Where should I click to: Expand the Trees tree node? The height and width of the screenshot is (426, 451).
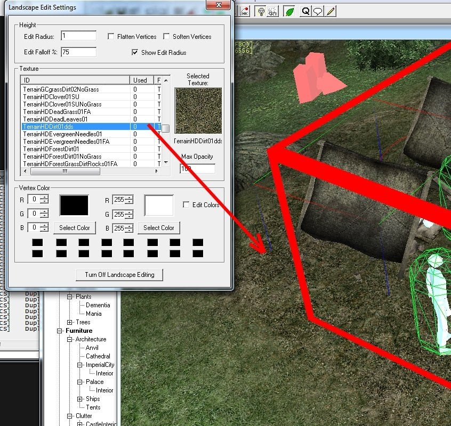point(70,322)
